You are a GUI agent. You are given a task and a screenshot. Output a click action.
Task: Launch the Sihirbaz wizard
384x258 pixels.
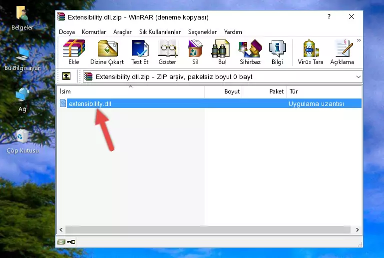pyautogui.click(x=250, y=52)
